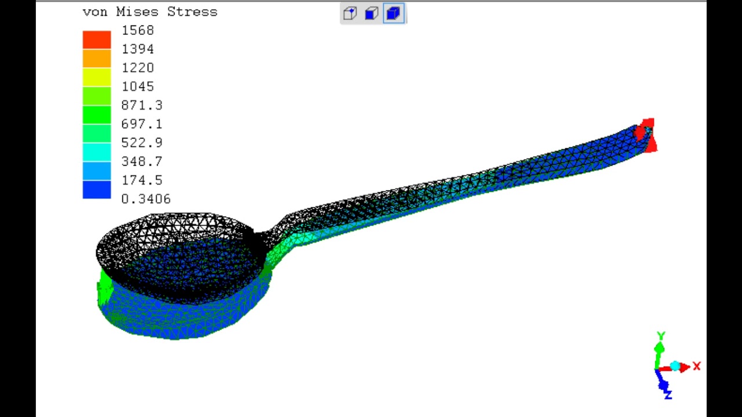742x417 pixels.
Task: Click the 'von Mises Stress' legend title
Action: [150, 12]
